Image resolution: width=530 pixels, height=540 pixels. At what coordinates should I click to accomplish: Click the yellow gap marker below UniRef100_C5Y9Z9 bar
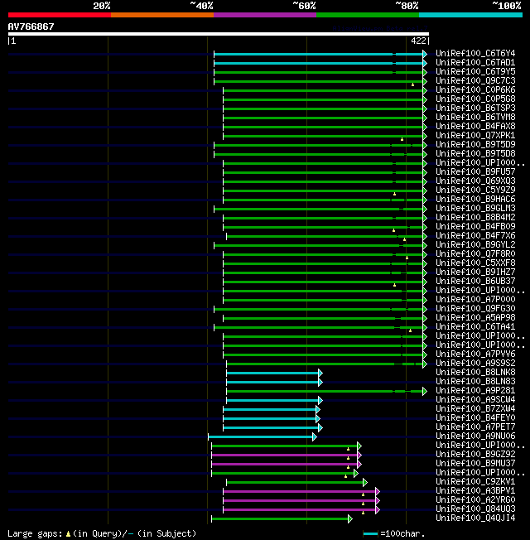click(x=395, y=195)
